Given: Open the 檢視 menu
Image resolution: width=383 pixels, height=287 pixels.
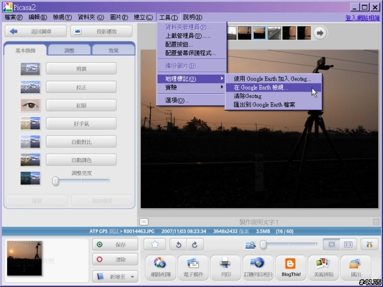Looking at the screenshot, I should point(62,17).
